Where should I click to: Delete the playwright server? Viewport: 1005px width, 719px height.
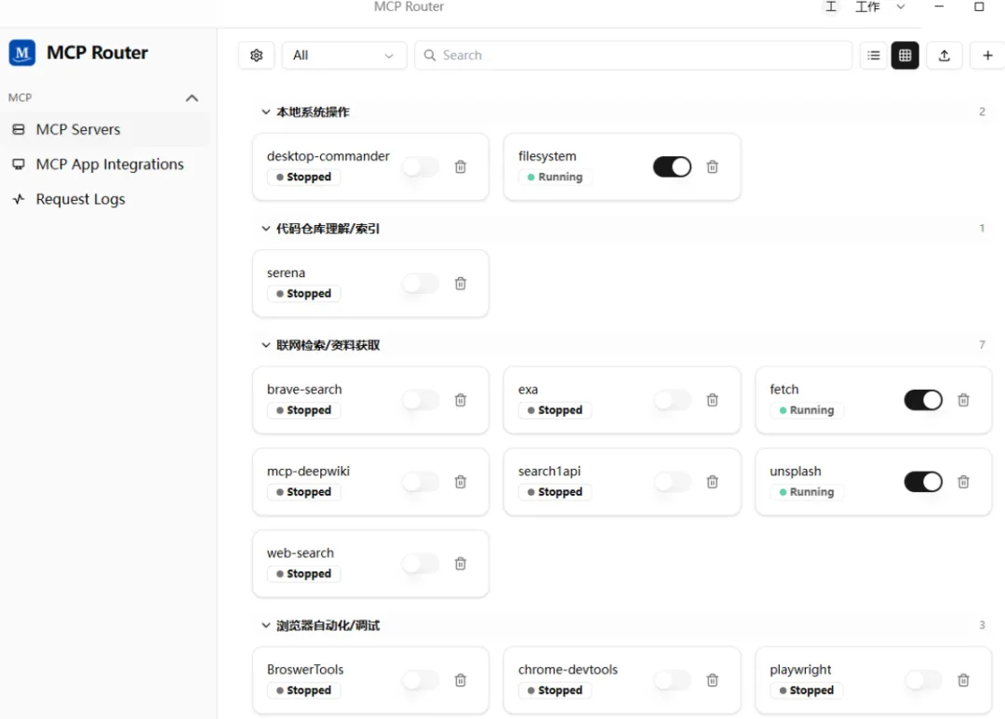point(963,680)
